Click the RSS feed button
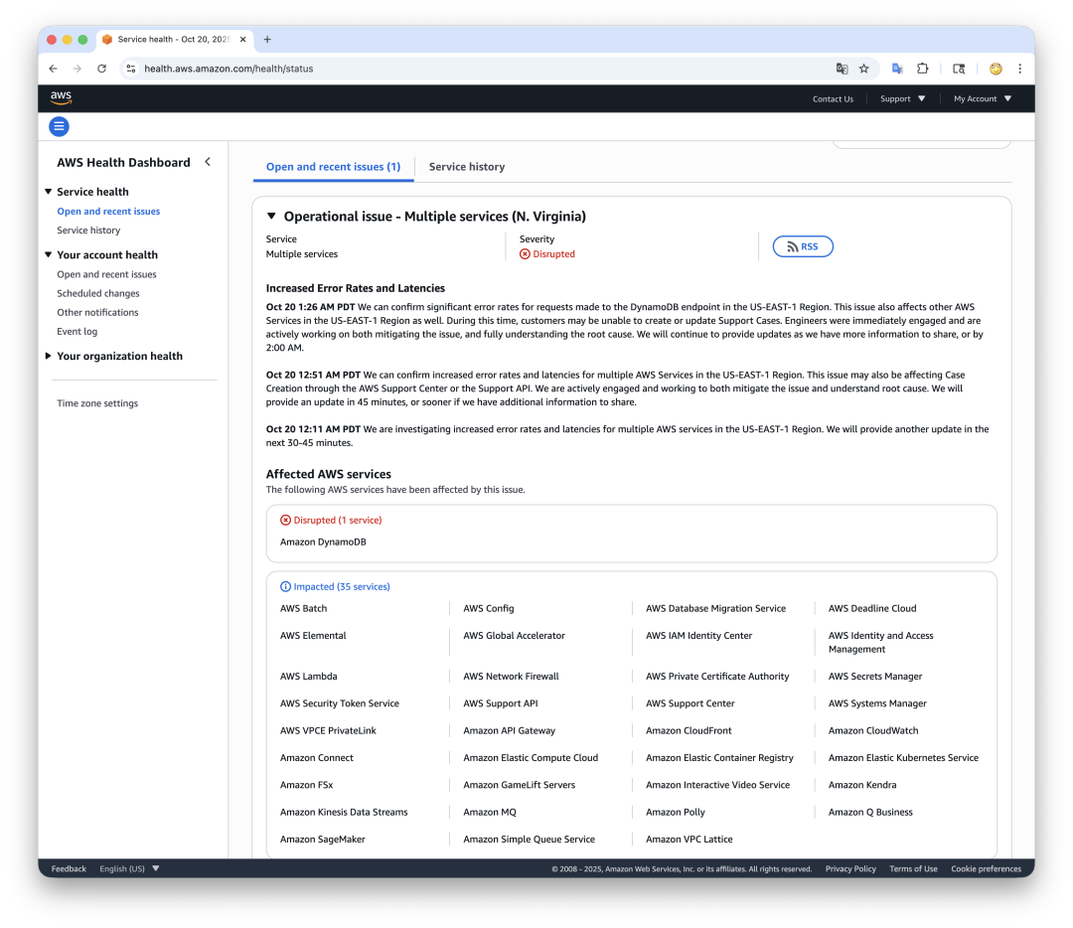This screenshot has width=1073, height=928. pos(803,246)
